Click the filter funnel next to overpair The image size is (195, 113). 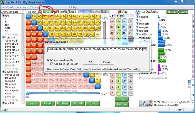[x=137, y=27]
